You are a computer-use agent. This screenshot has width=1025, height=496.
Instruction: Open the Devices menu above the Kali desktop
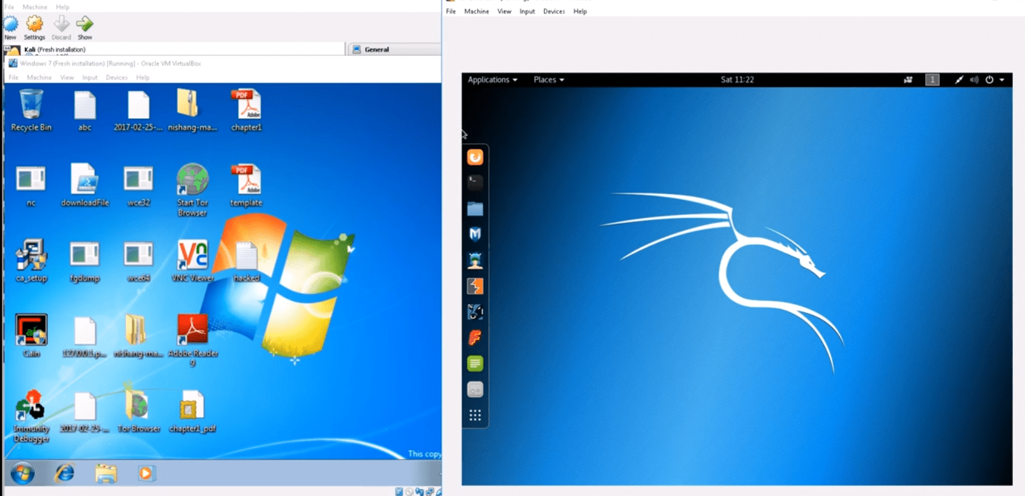[x=554, y=11]
